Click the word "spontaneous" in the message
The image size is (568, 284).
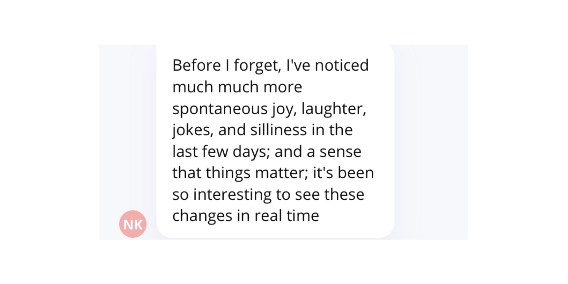220,109
